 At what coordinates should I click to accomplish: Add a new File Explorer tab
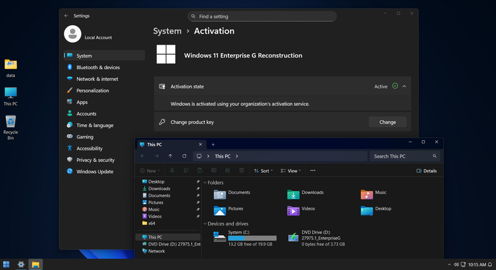pos(213,144)
